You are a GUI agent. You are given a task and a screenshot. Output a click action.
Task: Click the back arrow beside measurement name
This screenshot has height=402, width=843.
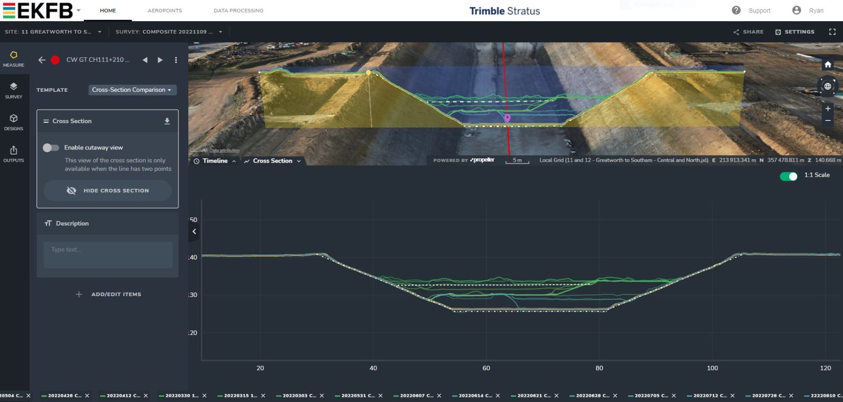click(x=42, y=60)
